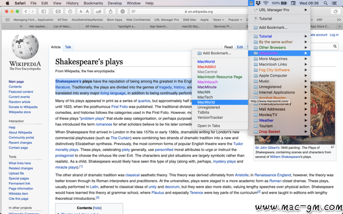
Task: Open Notification Center icon
Action: point(334,3)
